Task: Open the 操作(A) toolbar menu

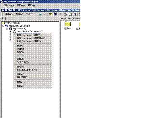Action: (8, 14)
